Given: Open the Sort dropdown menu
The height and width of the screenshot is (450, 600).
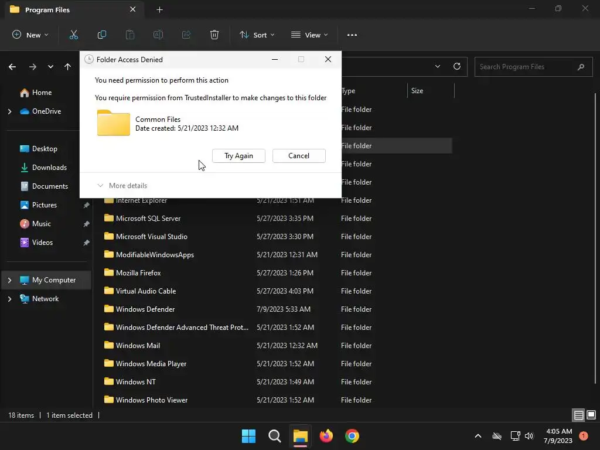Looking at the screenshot, I should 257,35.
